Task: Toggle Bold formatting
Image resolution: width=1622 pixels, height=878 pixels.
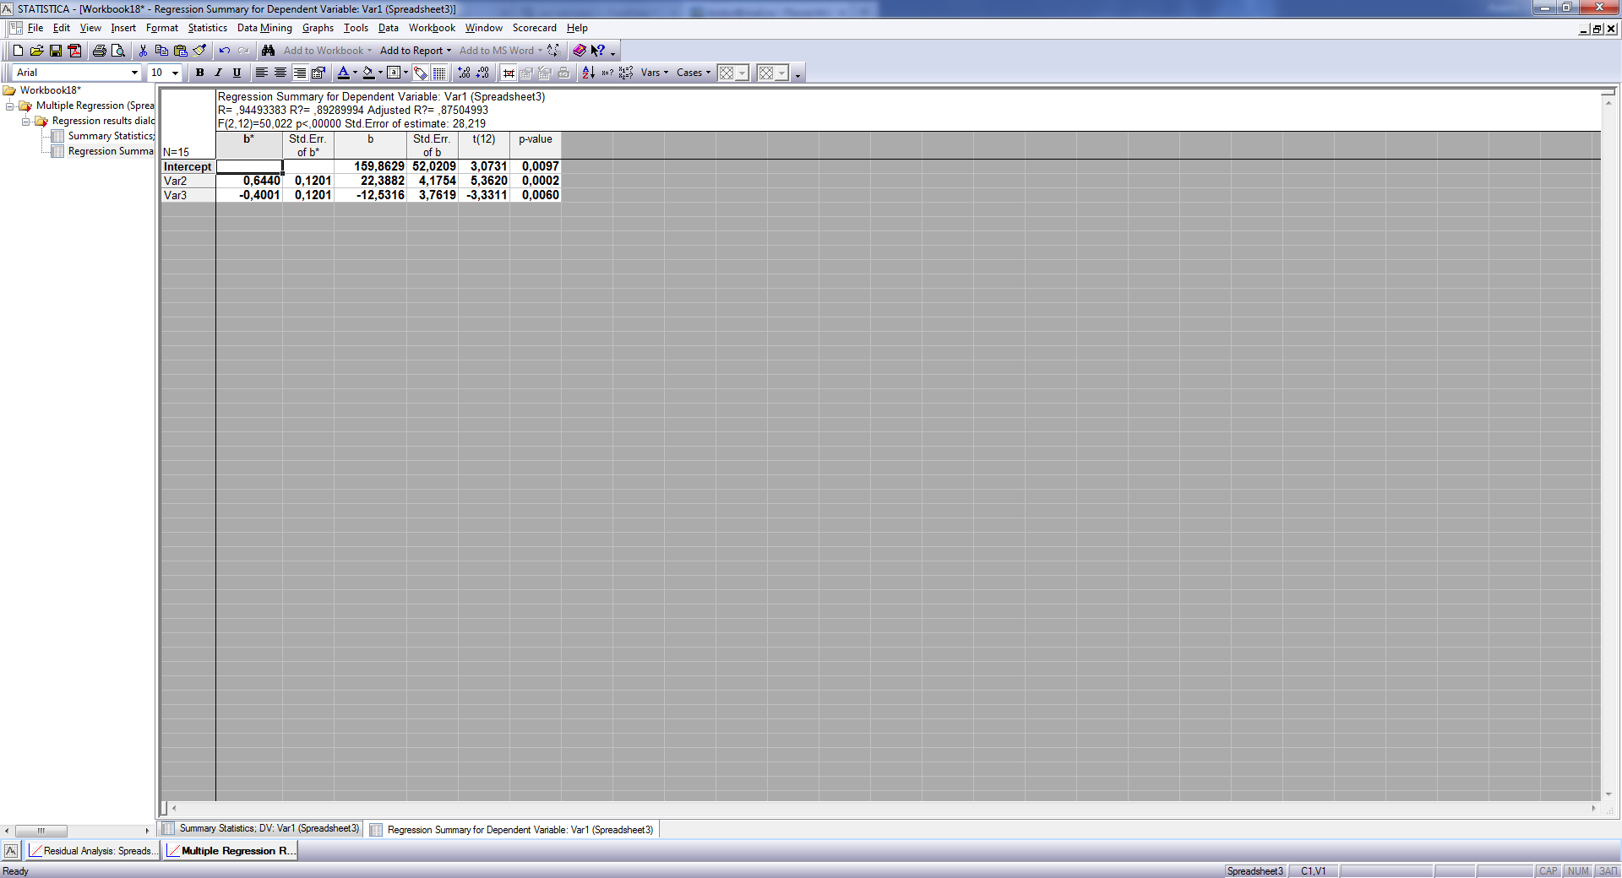Action: [x=199, y=73]
